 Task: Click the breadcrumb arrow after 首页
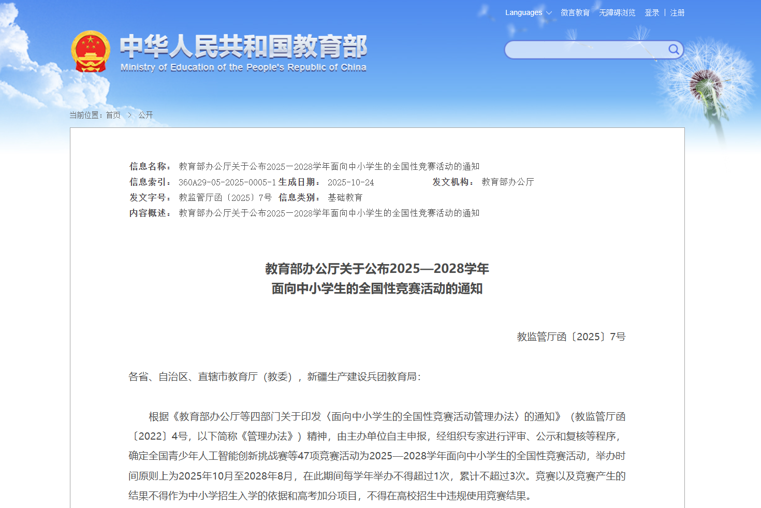point(129,115)
